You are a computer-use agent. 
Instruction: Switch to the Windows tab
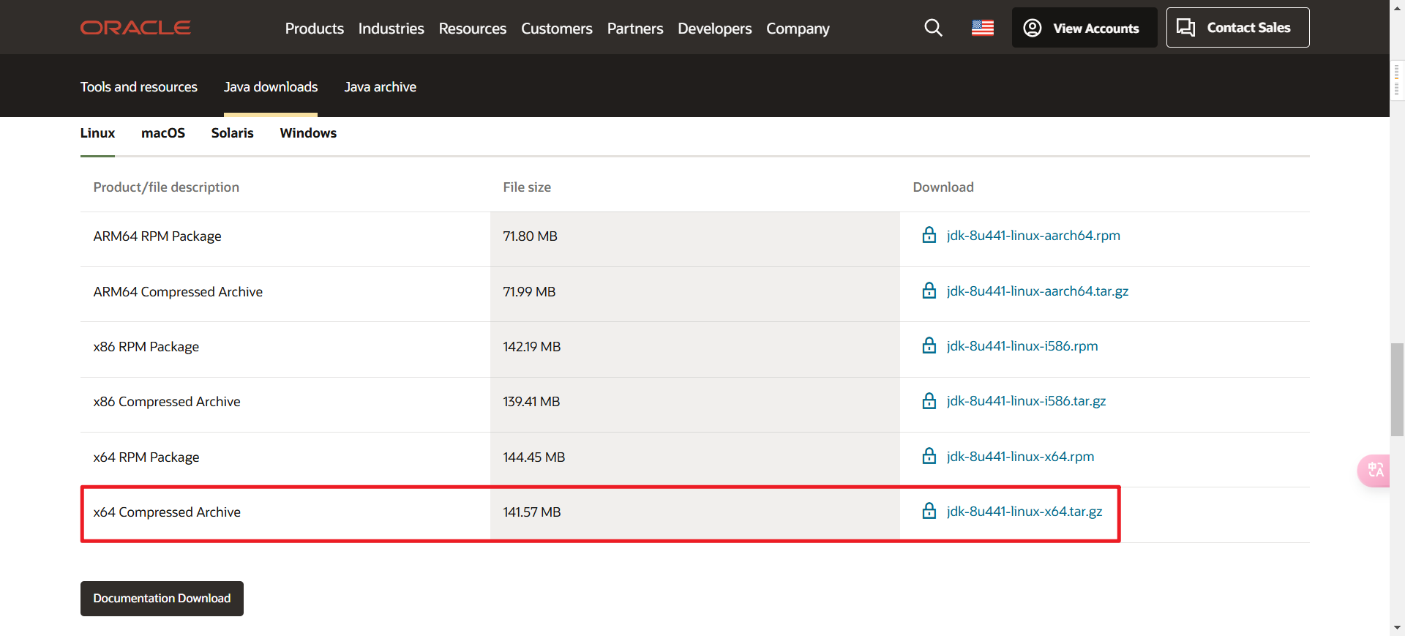click(308, 133)
